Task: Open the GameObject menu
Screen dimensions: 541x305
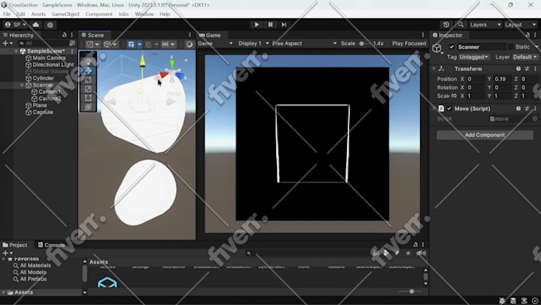Action: (65, 14)
